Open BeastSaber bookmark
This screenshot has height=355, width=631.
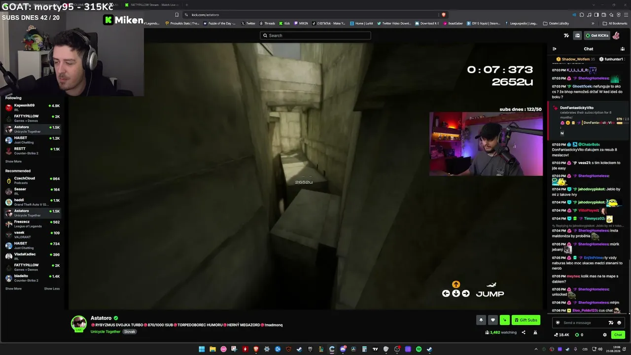pyautogui.click(x=453, y=23)
